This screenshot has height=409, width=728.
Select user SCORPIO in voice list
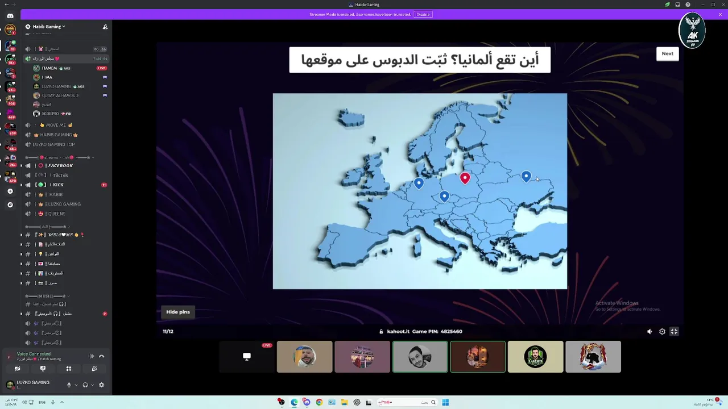[65, 114]
